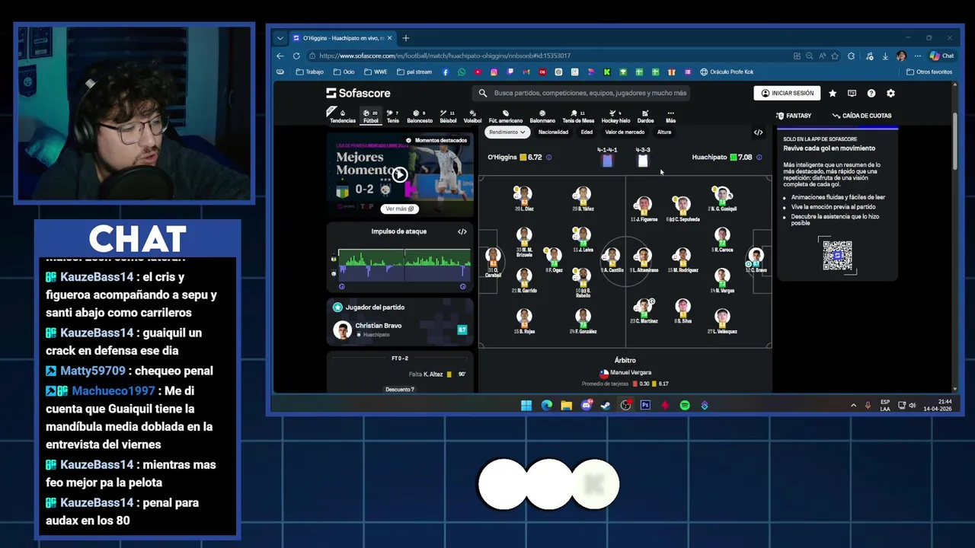Image resolution: width=975 pixels, height=548 pixels.
Task: Open File Explorer from taskbar
Action: (x=566, y=406)
